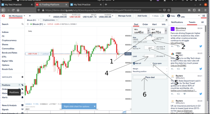Viewport: 210px width, 114px height.
Task: Select the Net off radio button
Action: point(134,63)
